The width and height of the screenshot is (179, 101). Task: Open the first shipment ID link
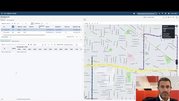coord(6,30)
